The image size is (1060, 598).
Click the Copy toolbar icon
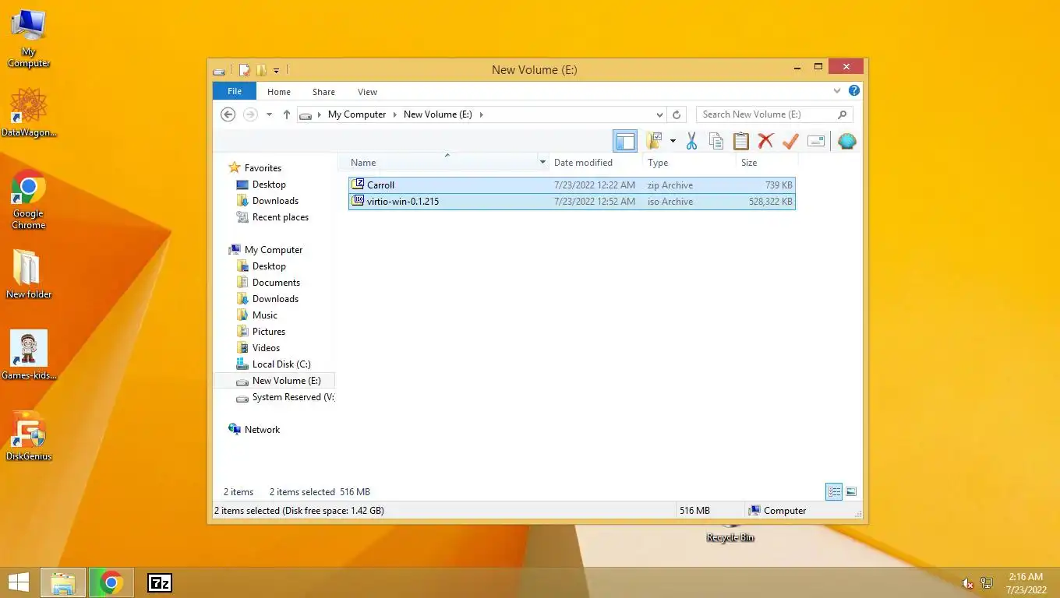(715, 141)
